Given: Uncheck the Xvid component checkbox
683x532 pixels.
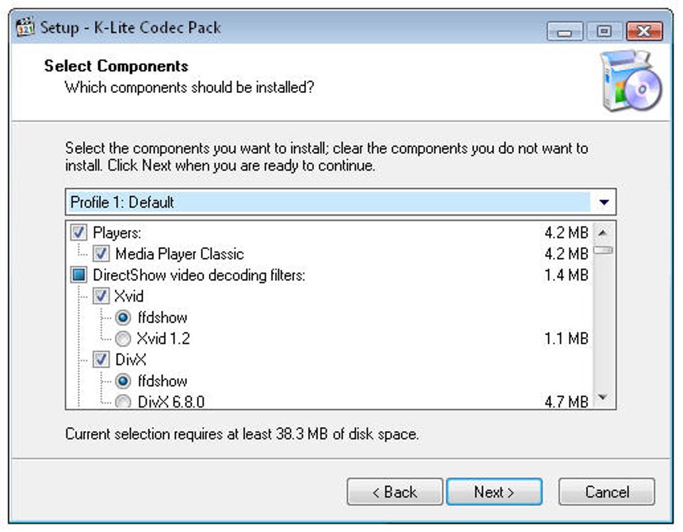Looking at the screenshot, I should click(102, 296).
